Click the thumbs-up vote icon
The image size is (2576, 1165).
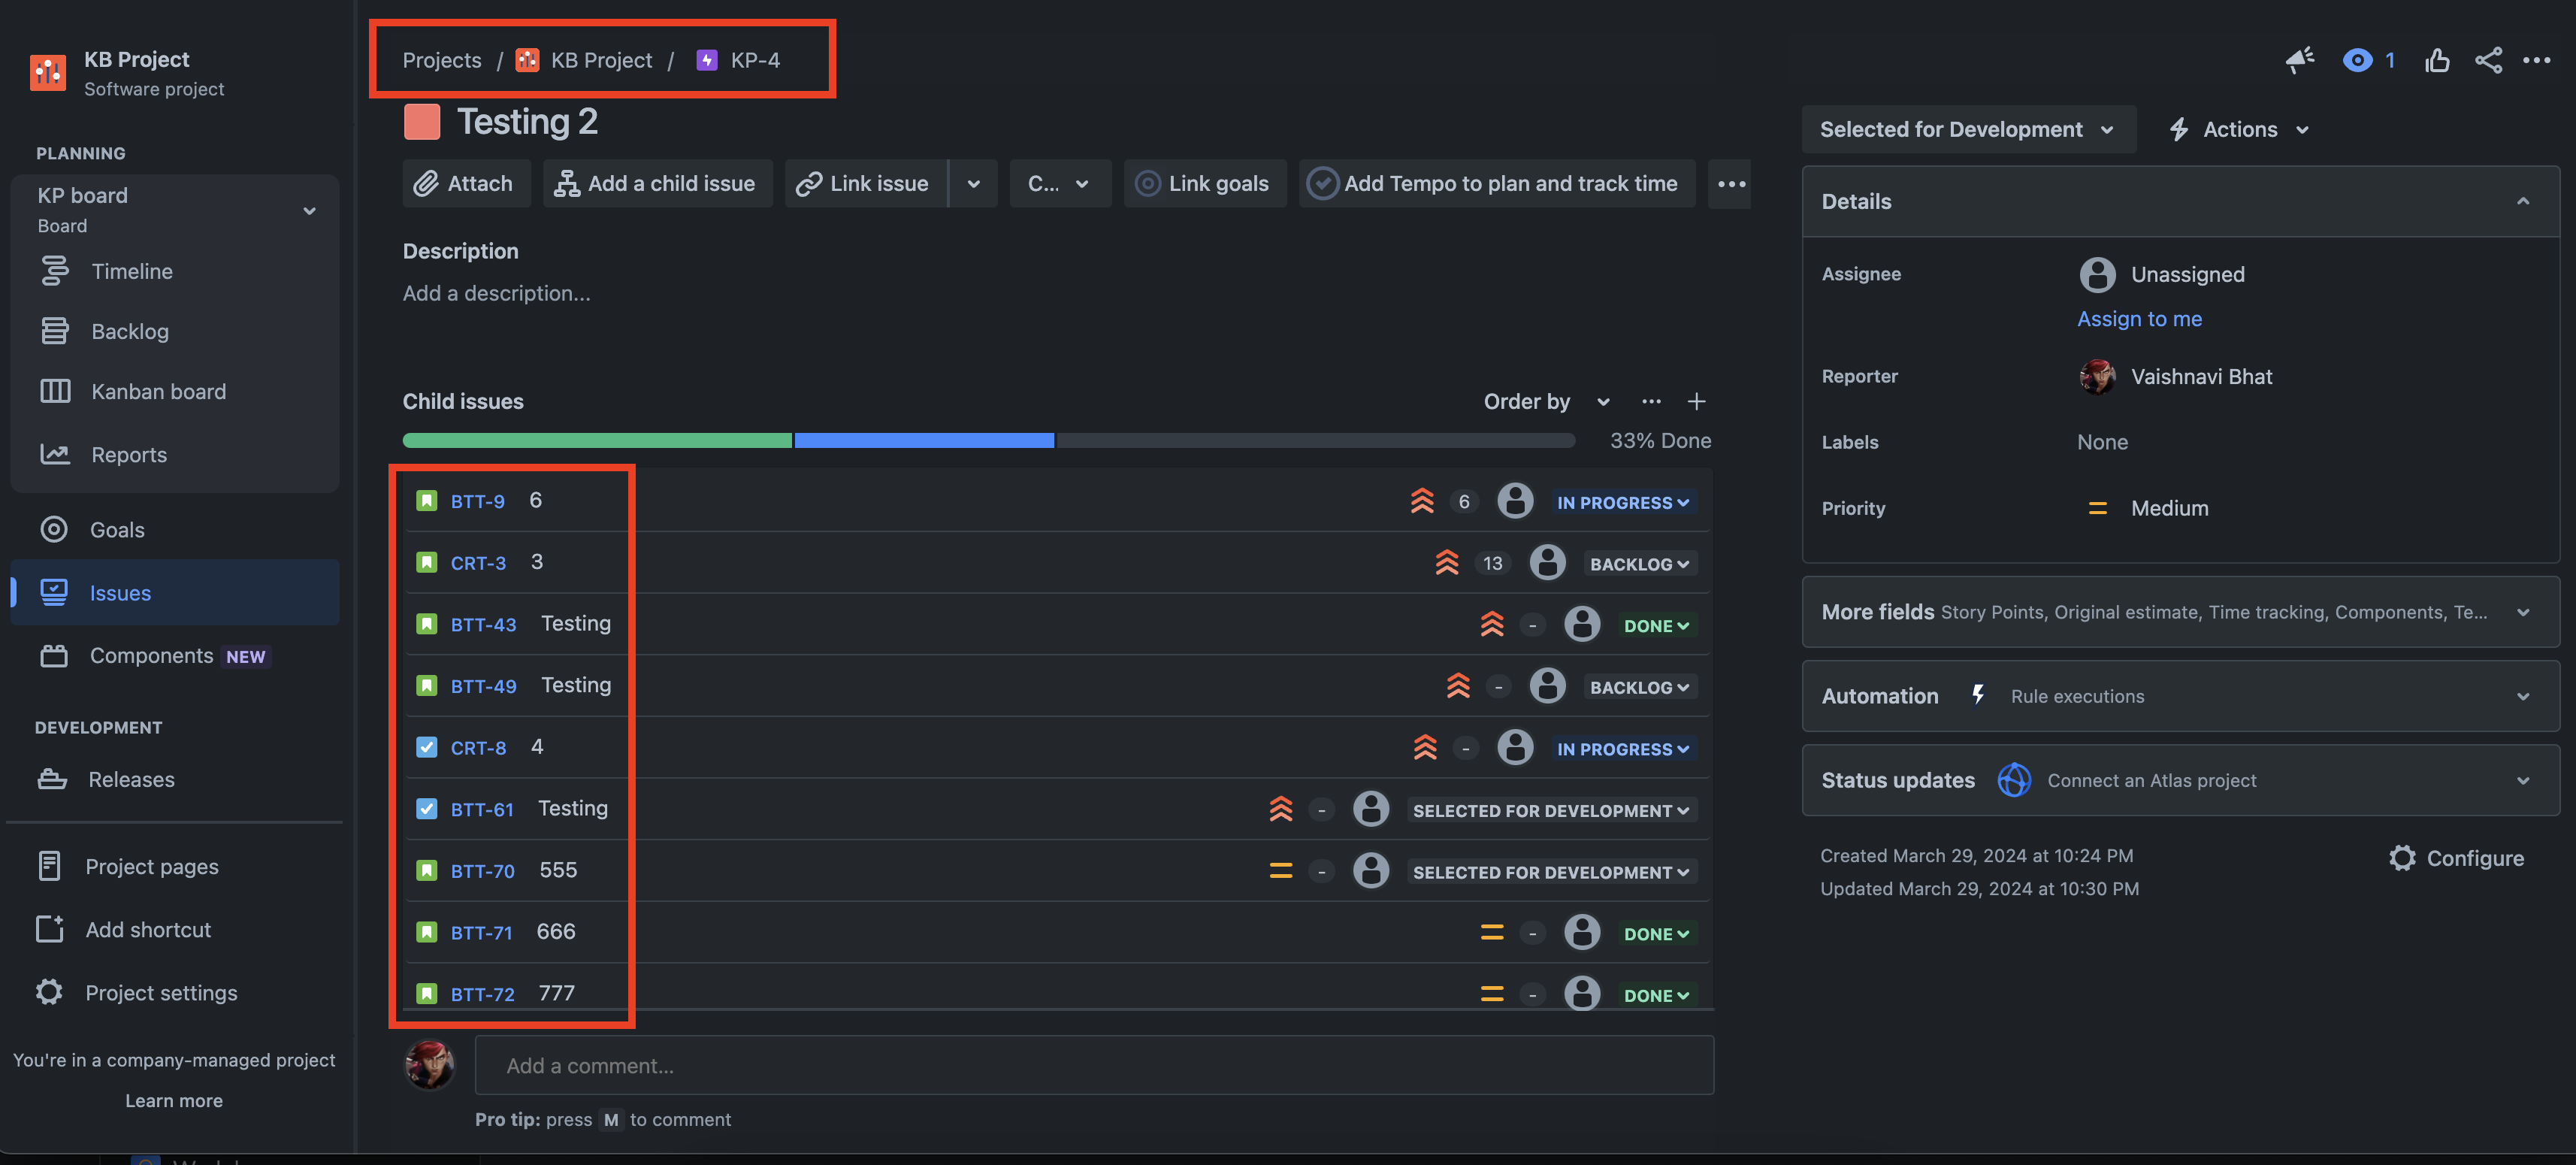tap(2436, 60)
